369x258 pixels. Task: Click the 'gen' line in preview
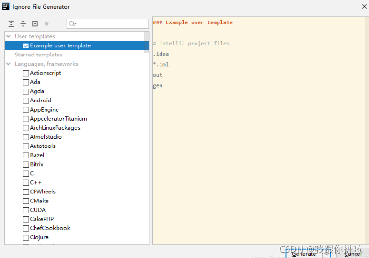[158, 86]
